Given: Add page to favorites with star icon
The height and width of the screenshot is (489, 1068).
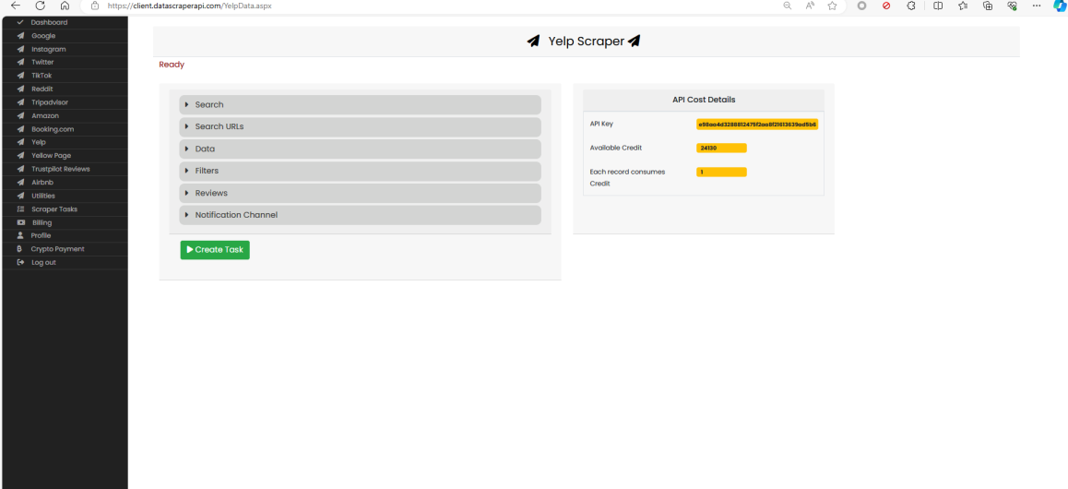Looking at the screenshot, I should click(x=832, y=6).
